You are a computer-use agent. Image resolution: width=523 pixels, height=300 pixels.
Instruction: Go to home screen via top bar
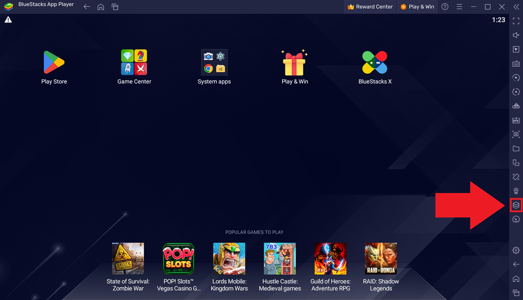pyautogui.click(x=101, y=7)
